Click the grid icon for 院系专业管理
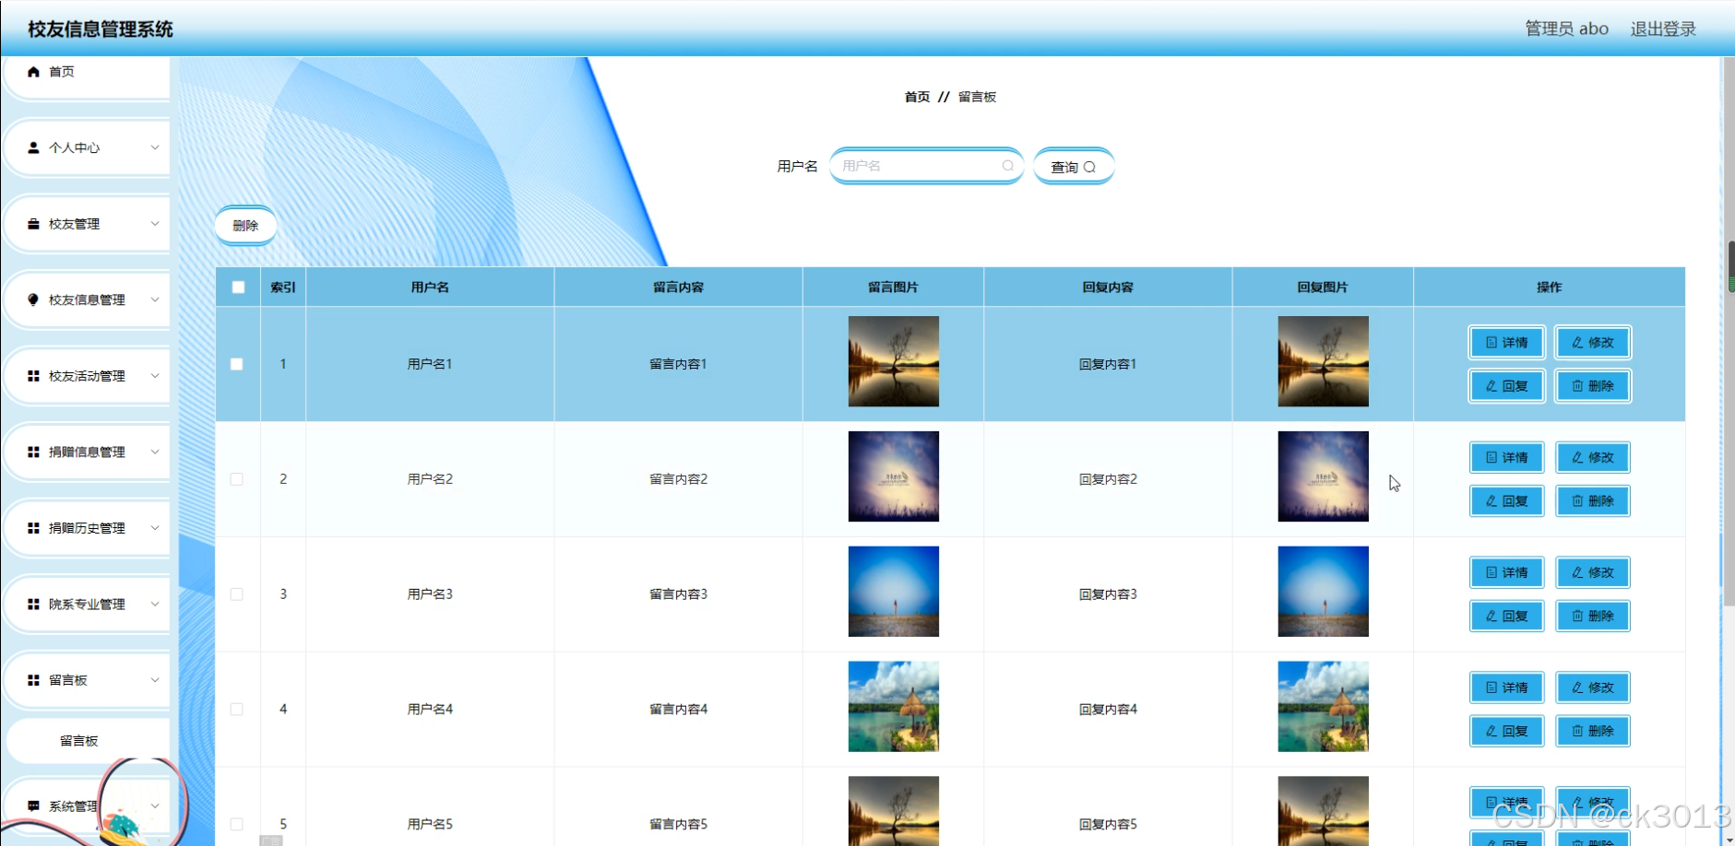 [x=33, y=605]
